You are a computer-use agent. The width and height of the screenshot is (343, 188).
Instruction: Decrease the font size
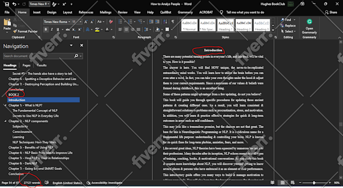tap(92, 22)
